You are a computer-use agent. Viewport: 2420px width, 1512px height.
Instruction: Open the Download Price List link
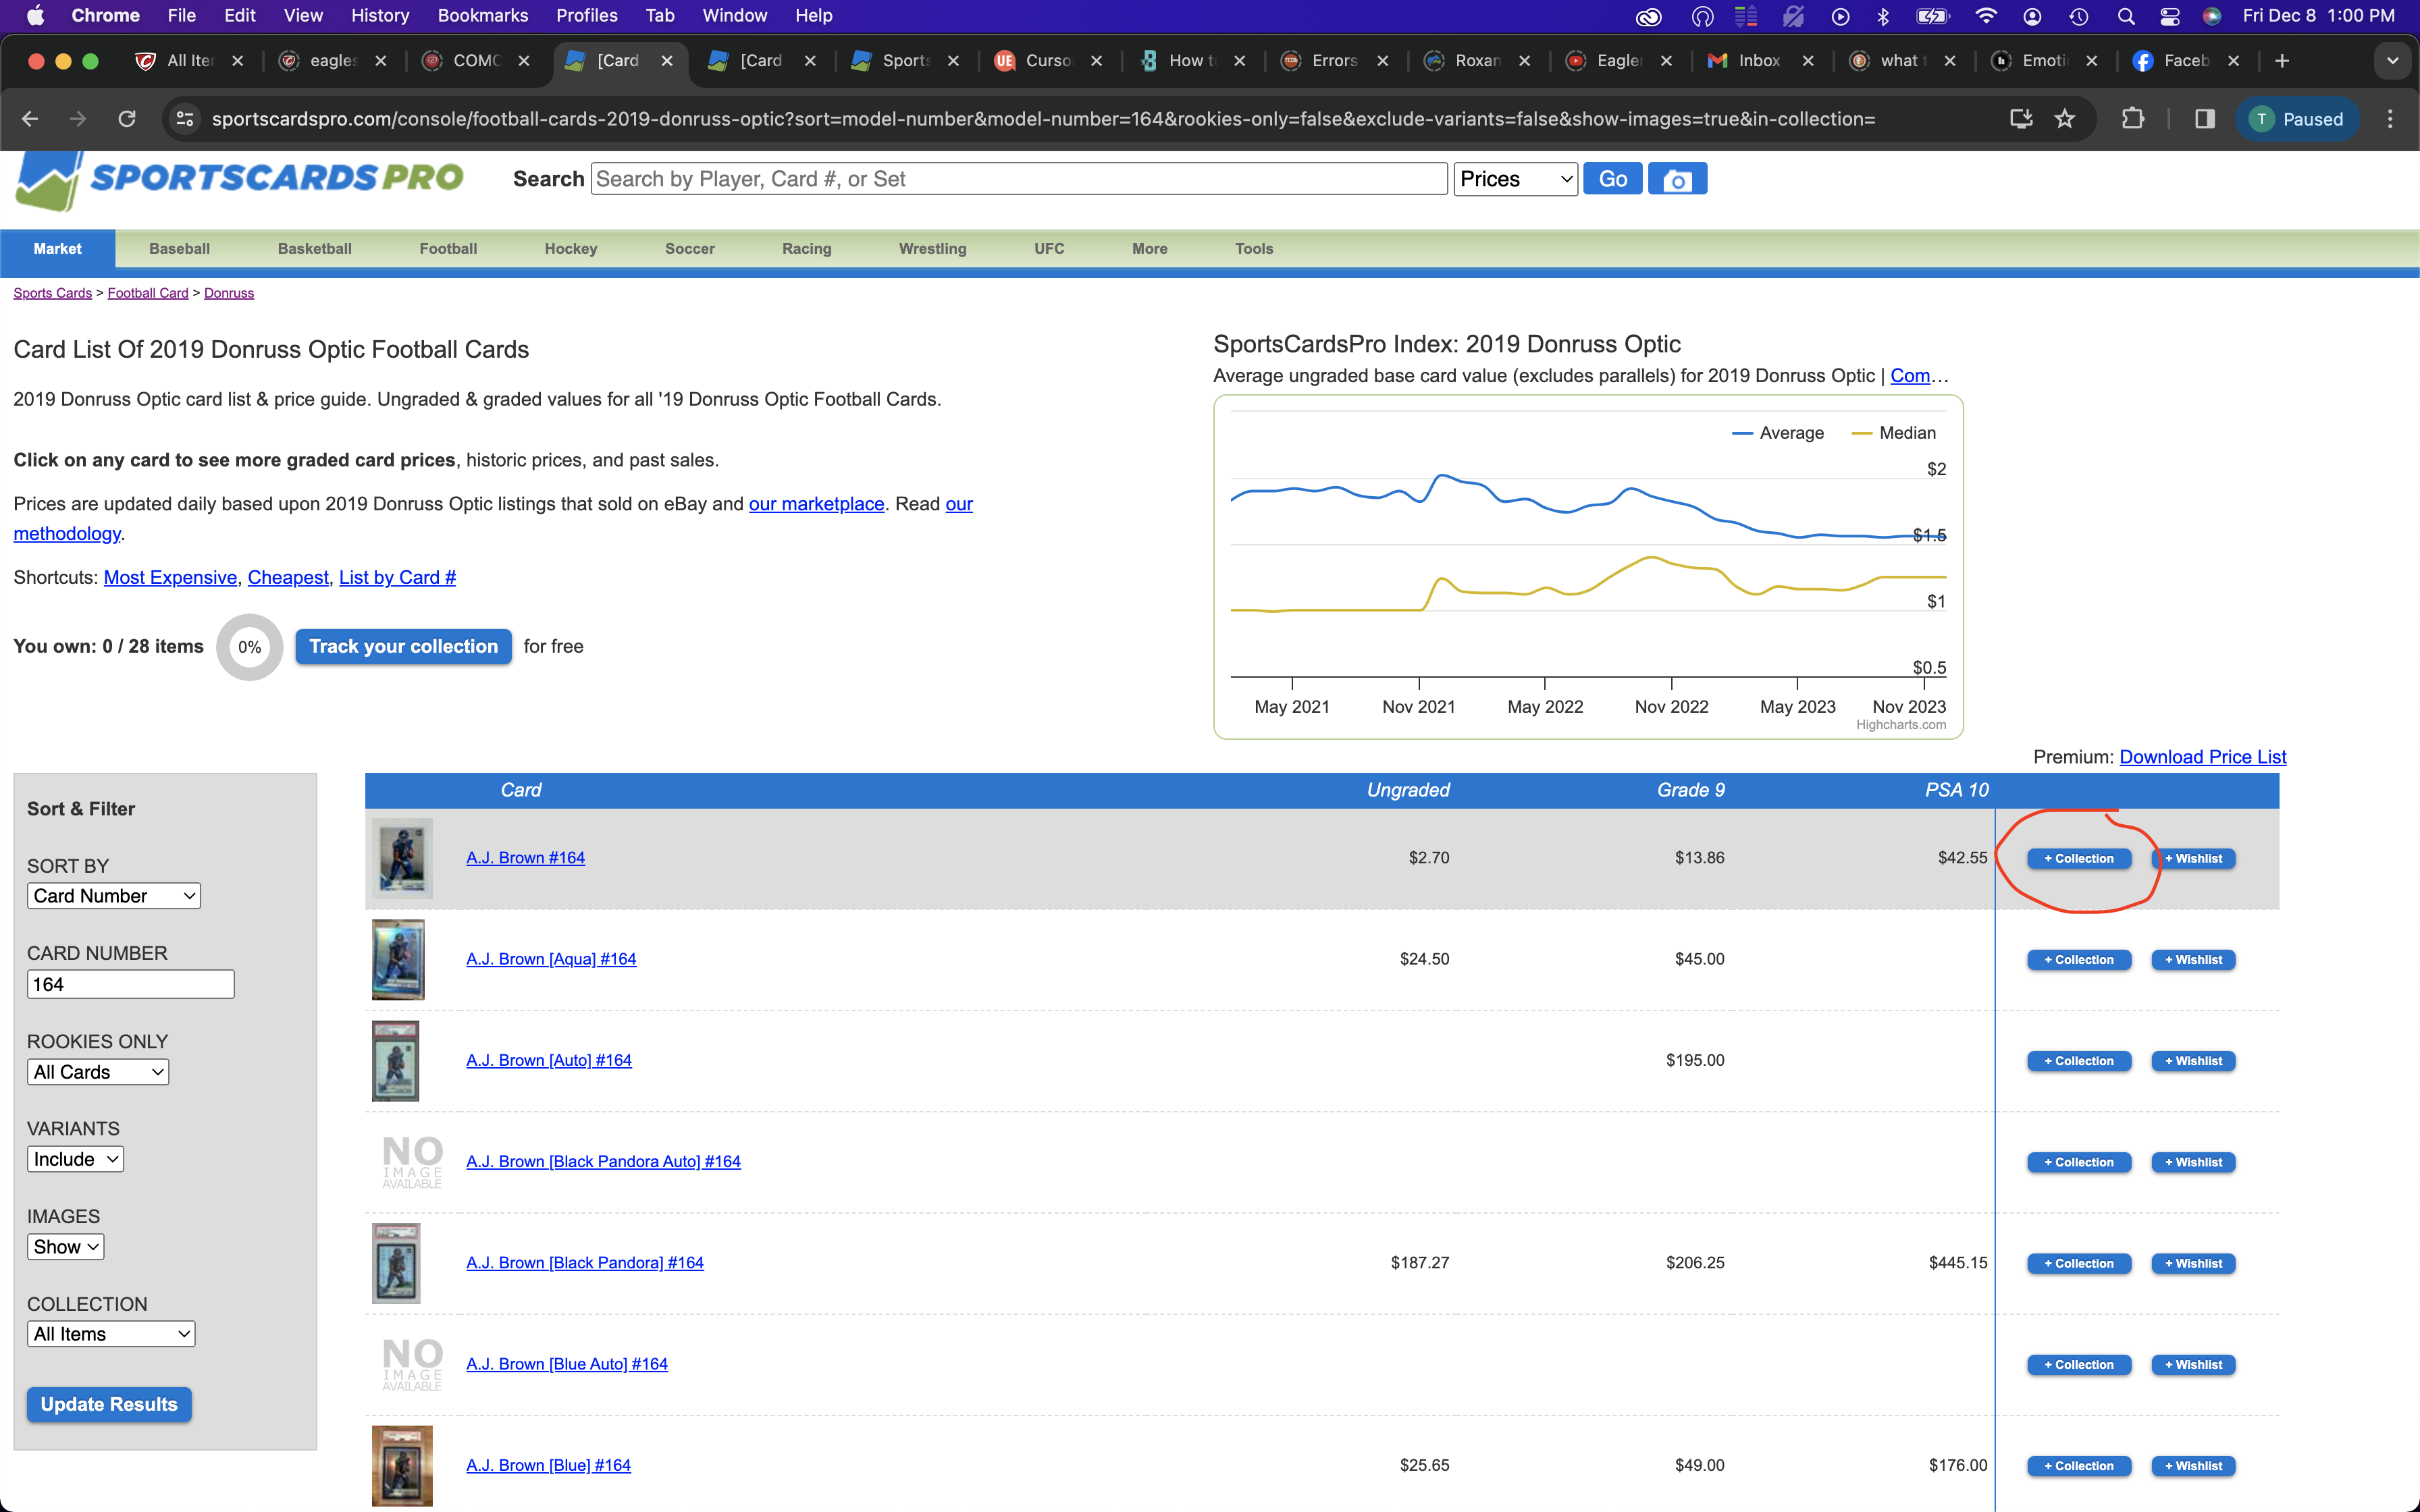pos(2202,757)
